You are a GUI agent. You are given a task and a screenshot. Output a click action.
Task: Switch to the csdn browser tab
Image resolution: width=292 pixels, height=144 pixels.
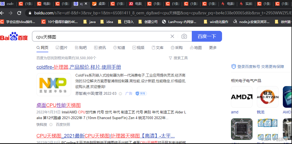coord(8,4)
